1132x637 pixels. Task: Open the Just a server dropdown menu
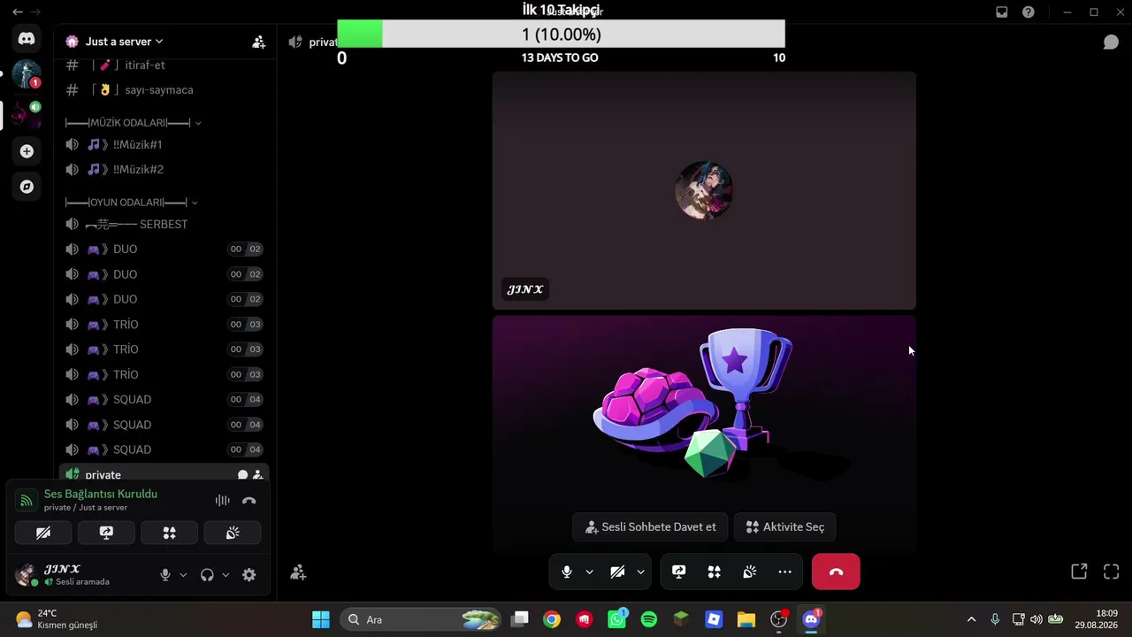click(124, 42)
